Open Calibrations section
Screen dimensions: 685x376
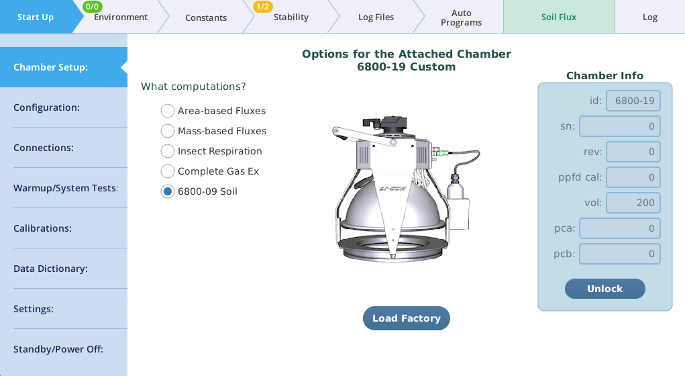click(x=64, y=228)
